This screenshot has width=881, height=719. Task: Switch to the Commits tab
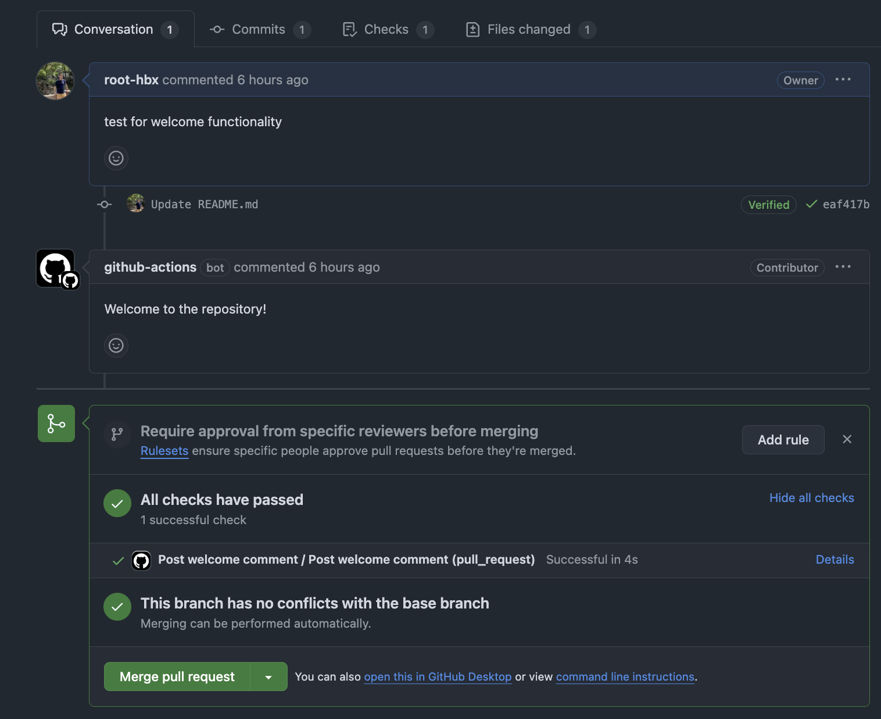(x=259, y=30)
